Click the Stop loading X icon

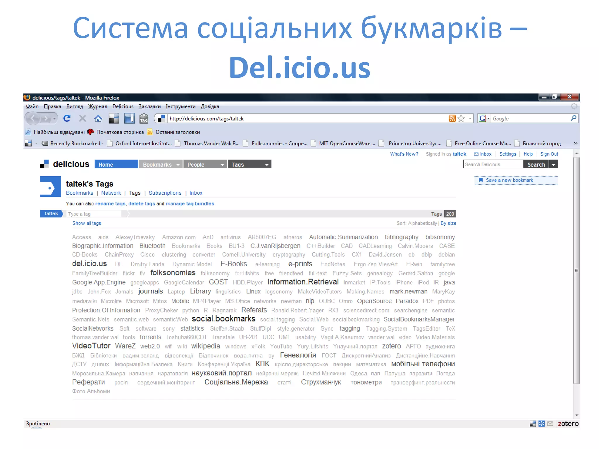tap(82, 118)
